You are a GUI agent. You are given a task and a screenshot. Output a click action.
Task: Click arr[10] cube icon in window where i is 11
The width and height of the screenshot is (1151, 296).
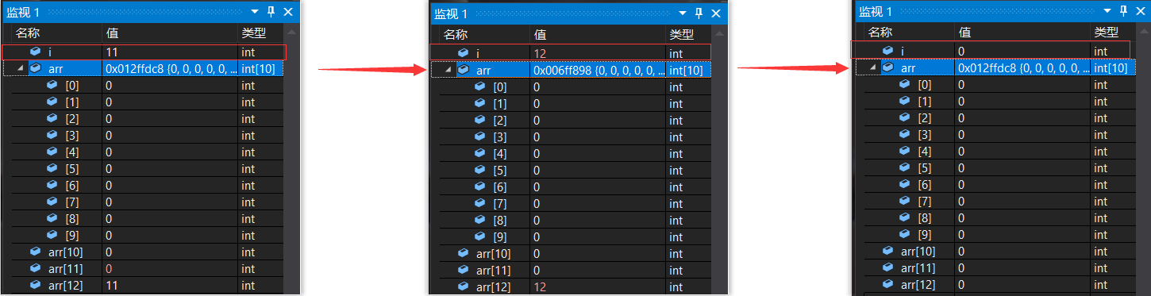[36, 252]
